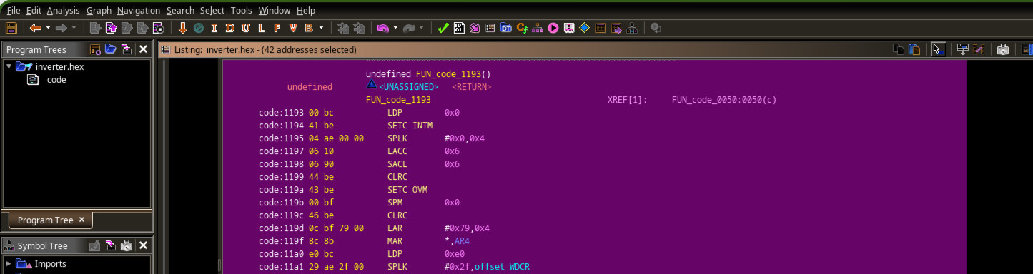Select the SETC INTM instruction line
This screenshot has width=1033, height=274.
(x=410, y=126)
